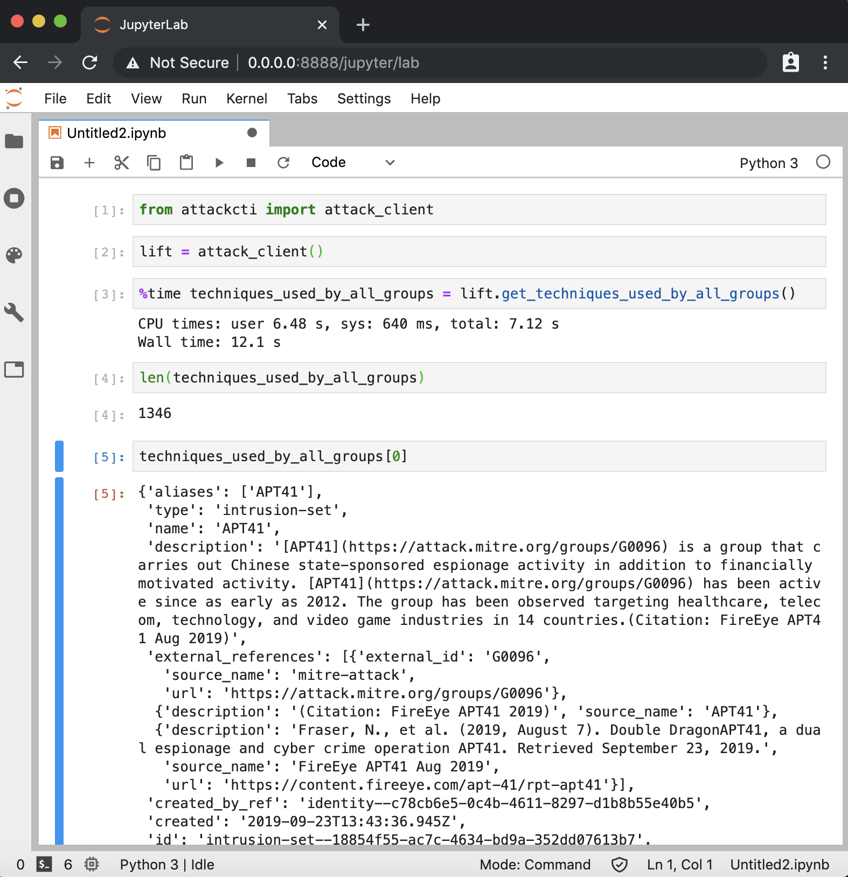Open the open tabs sidebar icon
Screen dimensions: 848x877
pyautogui.click(x=14, y=370)
